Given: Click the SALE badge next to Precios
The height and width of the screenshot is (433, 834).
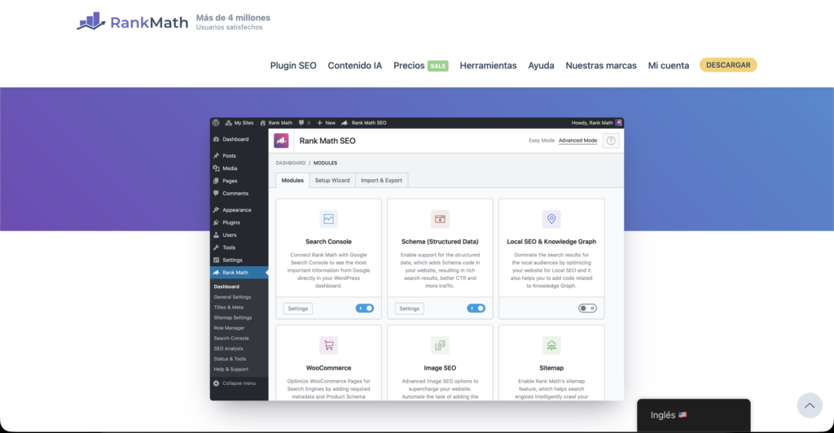Looking at the screenshot, I should coord(437,66).
